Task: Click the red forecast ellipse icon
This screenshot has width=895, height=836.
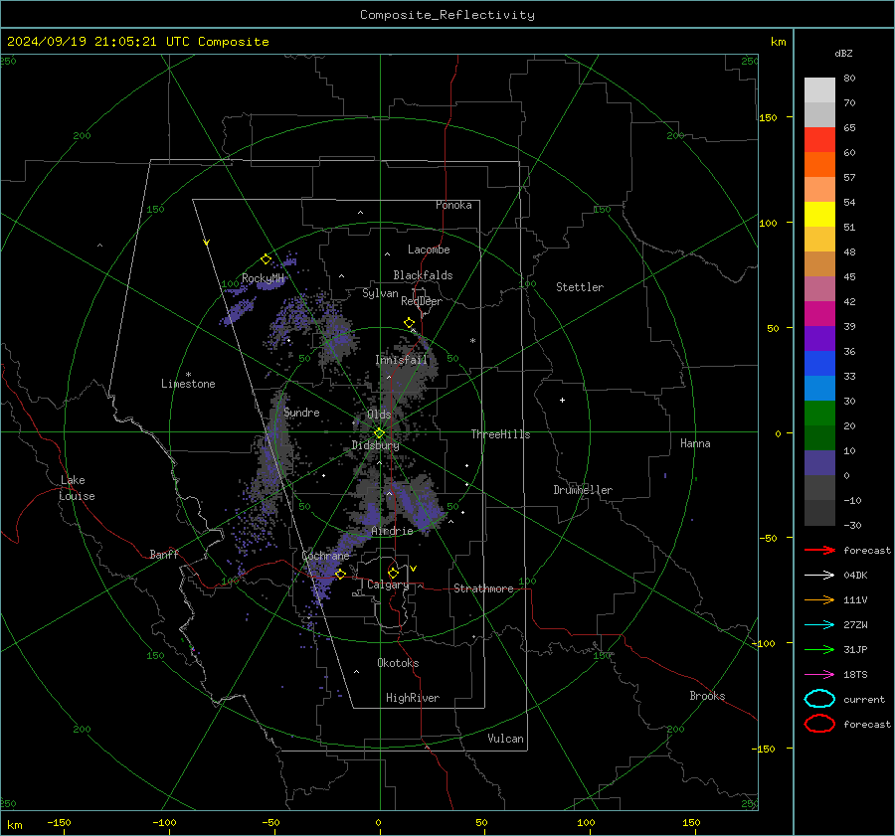Action: click(819, 724)
